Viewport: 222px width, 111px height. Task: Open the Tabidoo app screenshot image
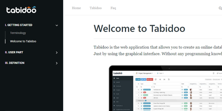165,88
